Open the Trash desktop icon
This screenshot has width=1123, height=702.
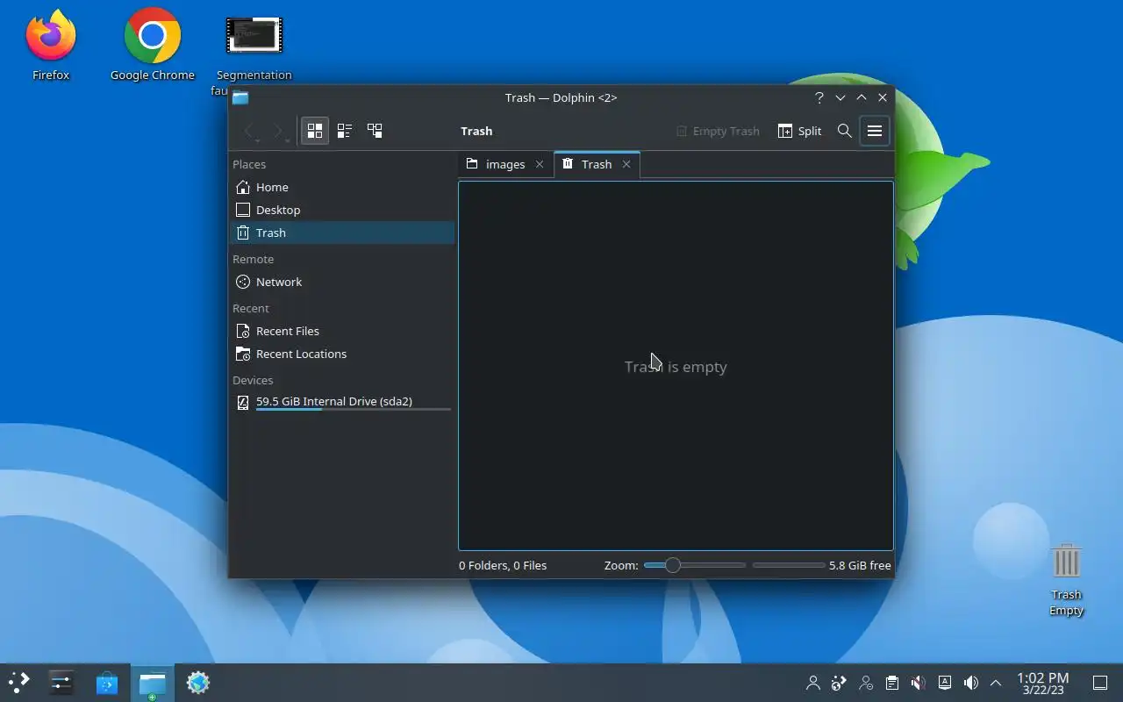1067,579
